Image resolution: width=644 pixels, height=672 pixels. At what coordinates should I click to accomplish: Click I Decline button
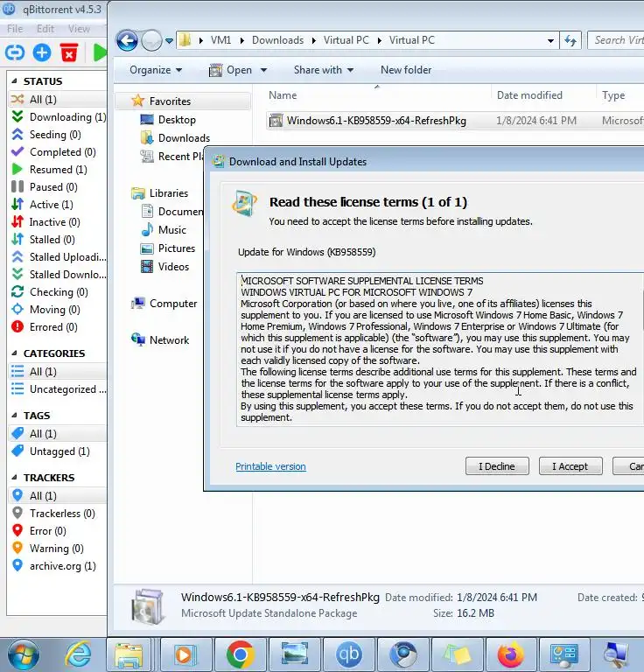[497, 466]
